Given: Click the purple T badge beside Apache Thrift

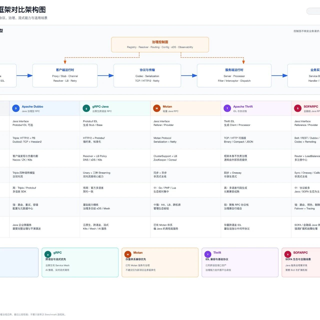Looking at the screenshot, I should point(227,108).
